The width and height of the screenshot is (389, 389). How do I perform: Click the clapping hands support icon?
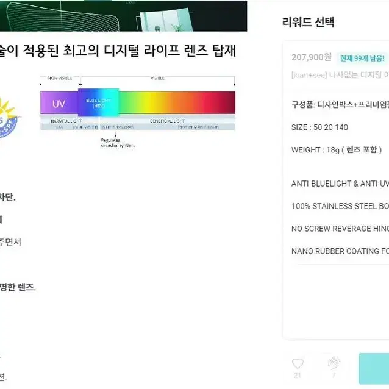coord(334,363)
